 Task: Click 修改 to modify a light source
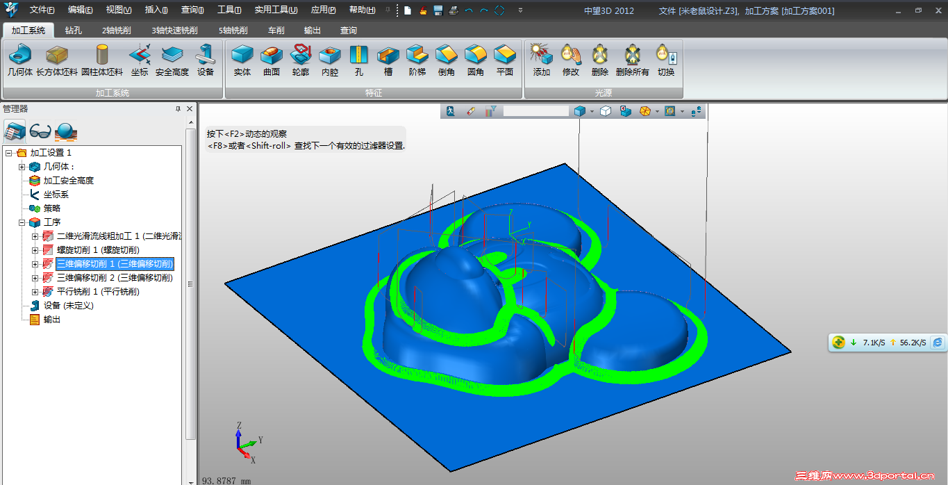(571, 60)
